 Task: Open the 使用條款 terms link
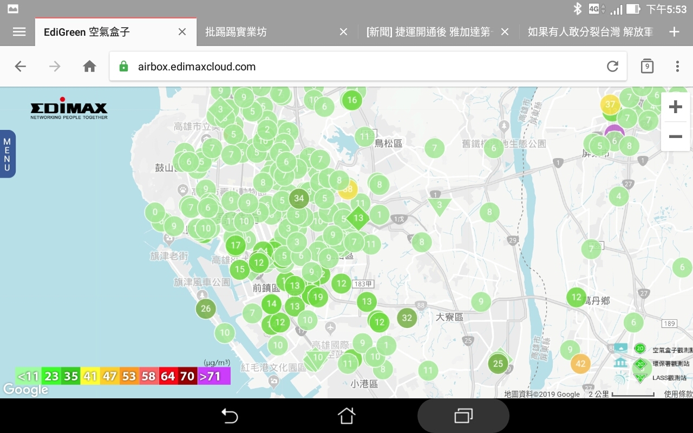point(678,394)
